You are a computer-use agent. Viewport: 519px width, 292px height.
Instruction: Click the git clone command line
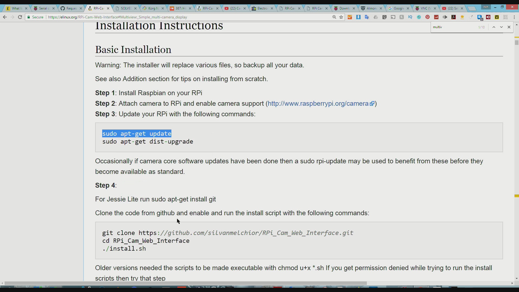point(228,233)
